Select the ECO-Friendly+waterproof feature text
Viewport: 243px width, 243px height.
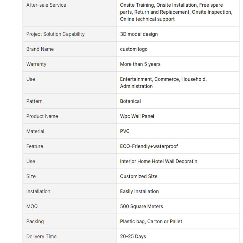[x=149, y=146]
